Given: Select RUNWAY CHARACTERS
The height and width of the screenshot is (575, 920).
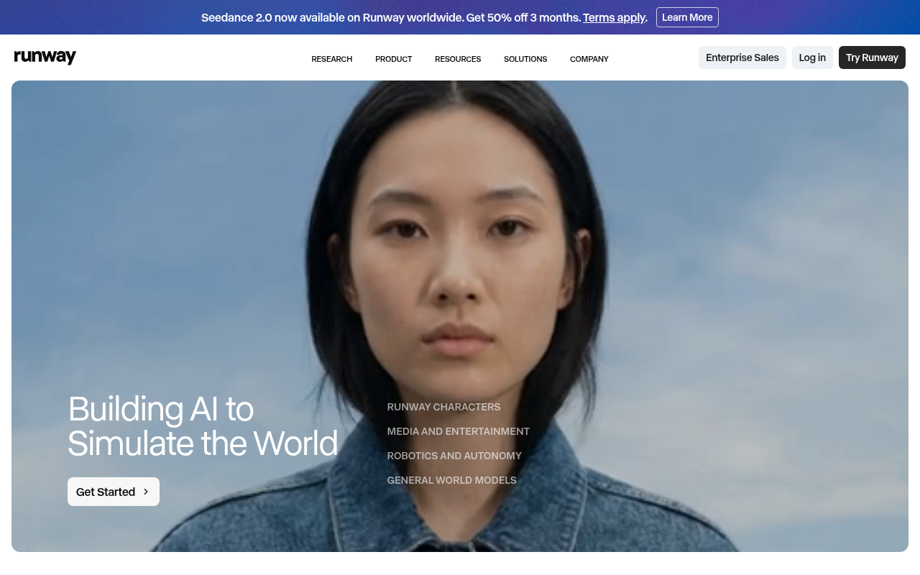Looking at the screenshot, I should (443, 407).
